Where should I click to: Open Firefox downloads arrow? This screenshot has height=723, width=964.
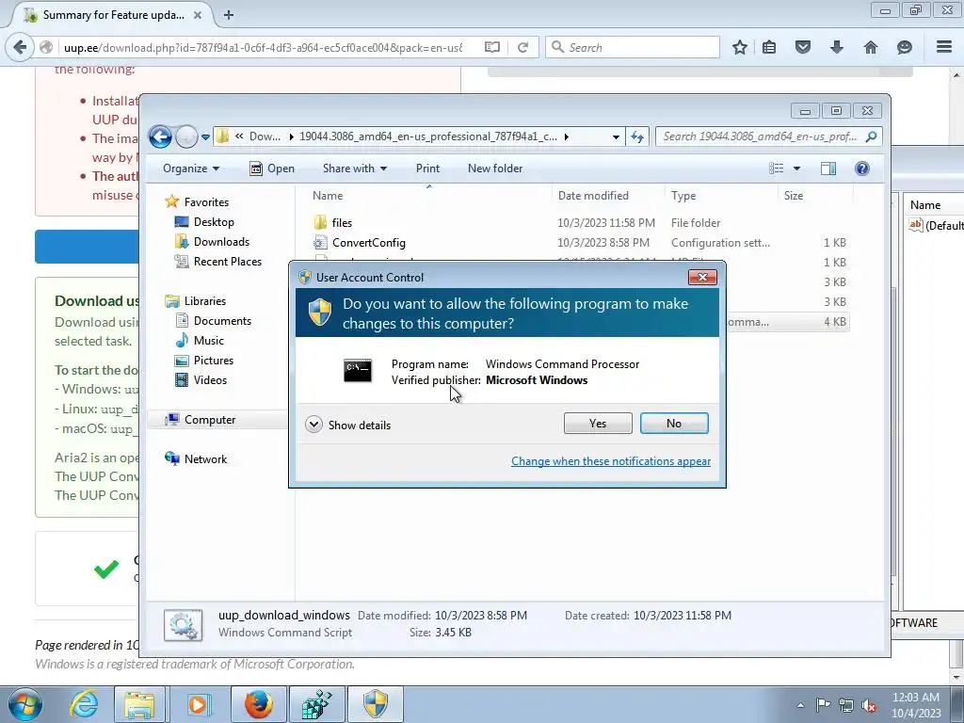(x=837, y=47)
